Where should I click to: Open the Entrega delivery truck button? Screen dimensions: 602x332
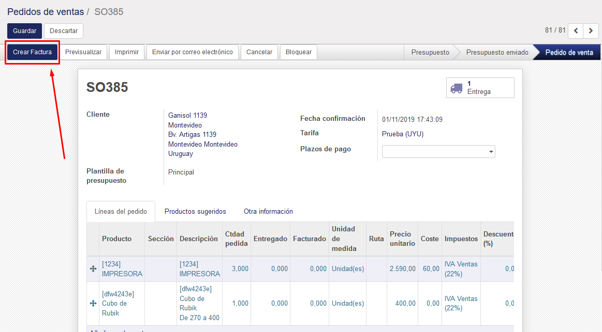point(480,88)
